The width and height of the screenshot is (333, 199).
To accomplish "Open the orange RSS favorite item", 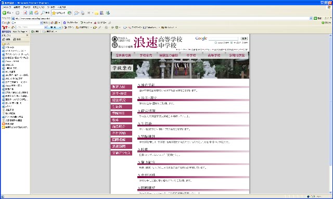I will [8, 124].
